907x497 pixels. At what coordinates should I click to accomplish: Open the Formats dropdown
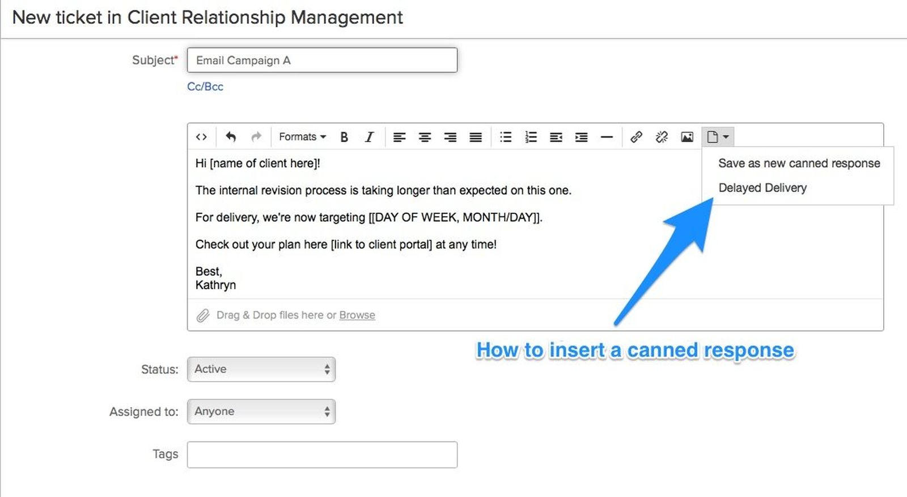(302, 137)
